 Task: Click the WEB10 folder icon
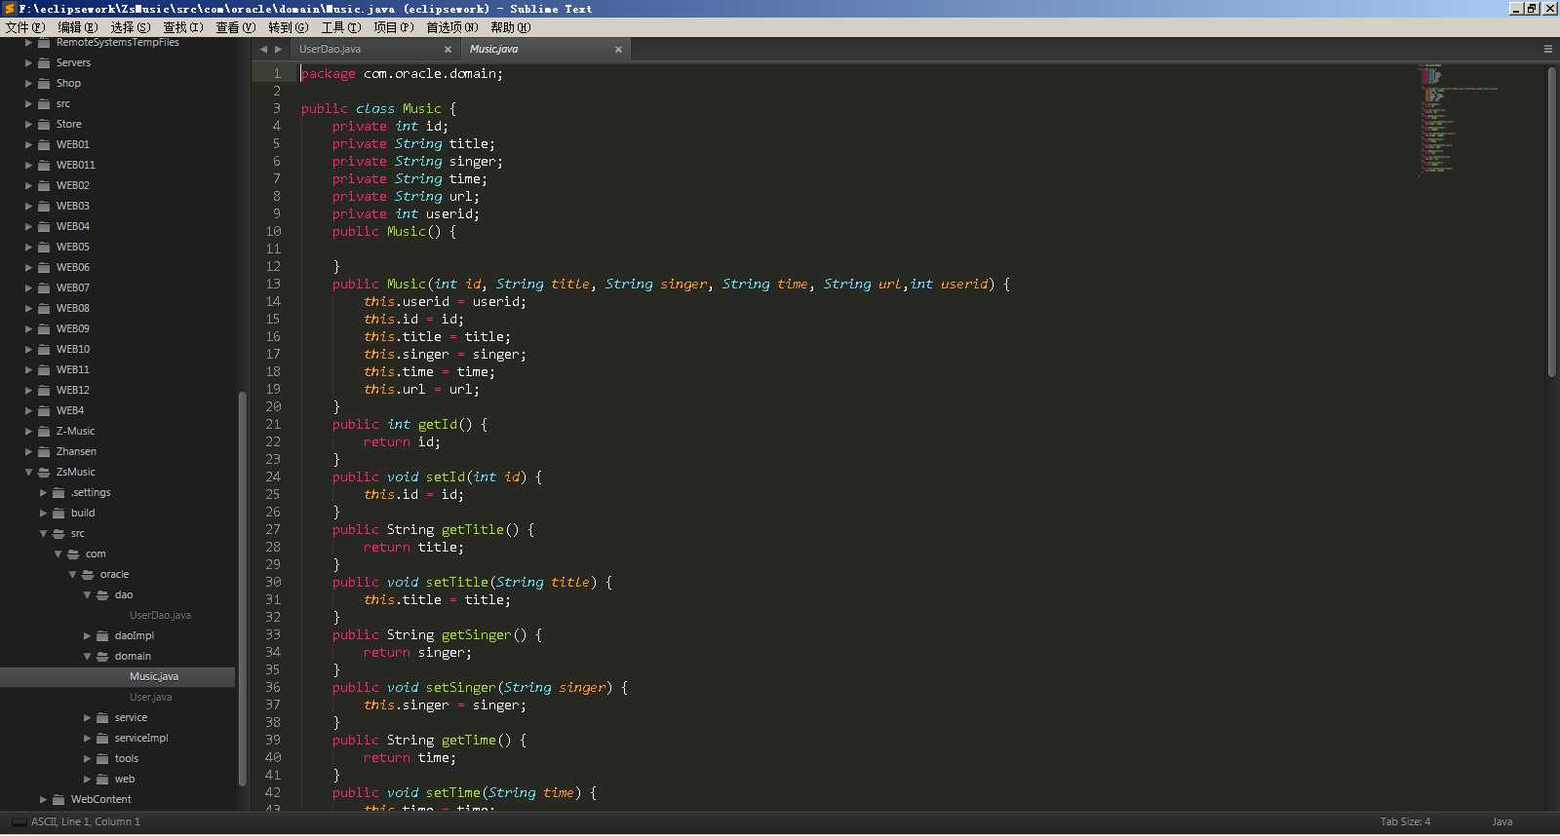(44, 349)
